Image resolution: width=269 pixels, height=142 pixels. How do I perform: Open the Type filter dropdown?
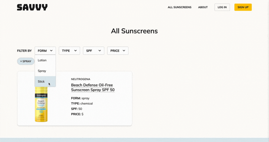click(x=69, y=51)
